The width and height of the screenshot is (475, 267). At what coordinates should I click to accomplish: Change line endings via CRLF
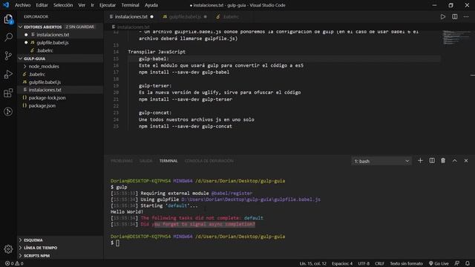[x=379, y=263]
